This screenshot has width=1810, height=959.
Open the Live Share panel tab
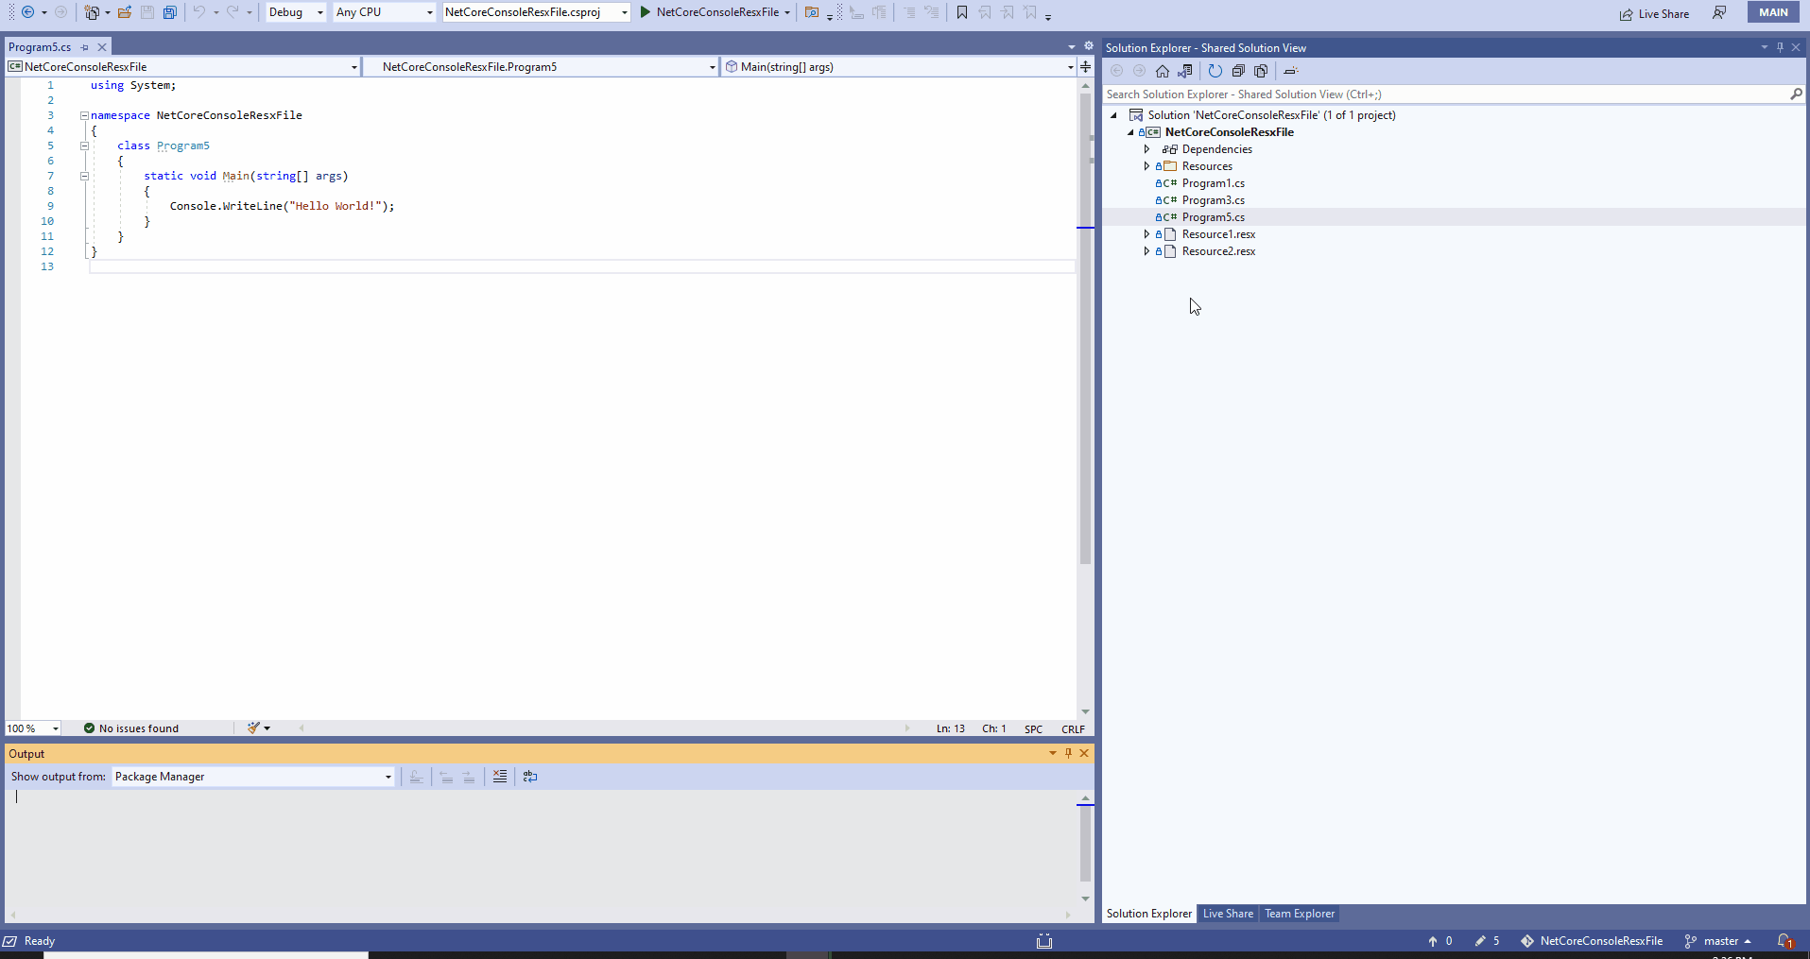[1228, 914]
